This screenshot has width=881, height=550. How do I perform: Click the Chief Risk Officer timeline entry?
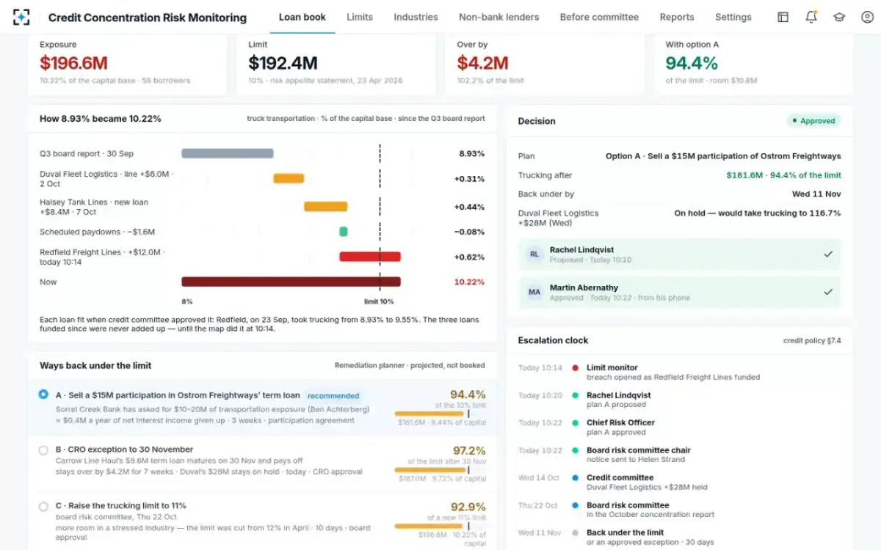(x=620, y=427)
